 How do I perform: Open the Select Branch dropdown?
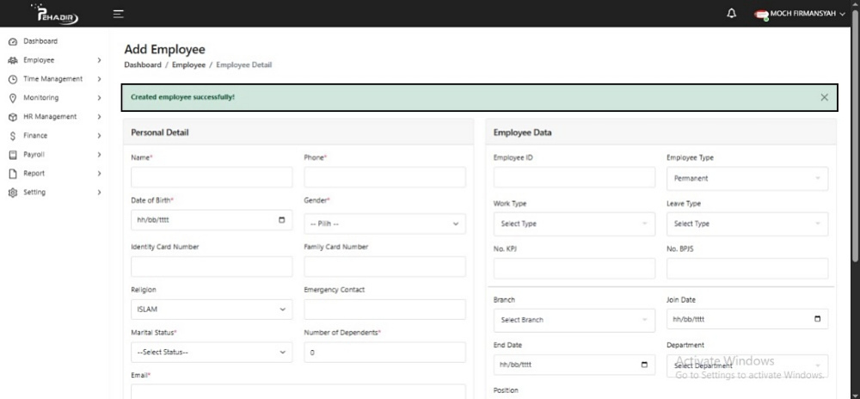pos(574,320)
